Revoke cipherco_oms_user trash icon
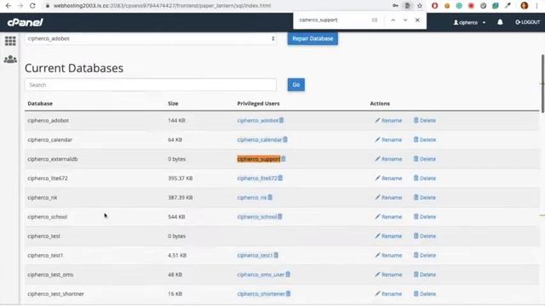The height and width of the screenshot is (306, 545). pyautogui.click(x=288, y=274)
